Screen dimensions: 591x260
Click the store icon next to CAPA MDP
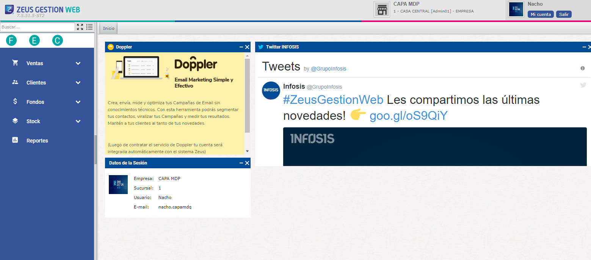[x=382, y=9]
